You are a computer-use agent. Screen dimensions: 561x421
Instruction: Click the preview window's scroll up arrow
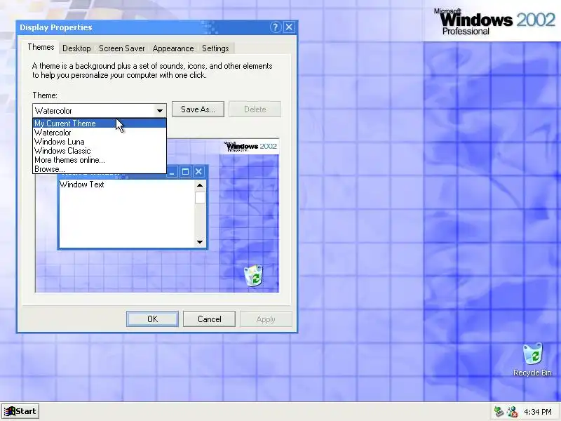point(200,185)
